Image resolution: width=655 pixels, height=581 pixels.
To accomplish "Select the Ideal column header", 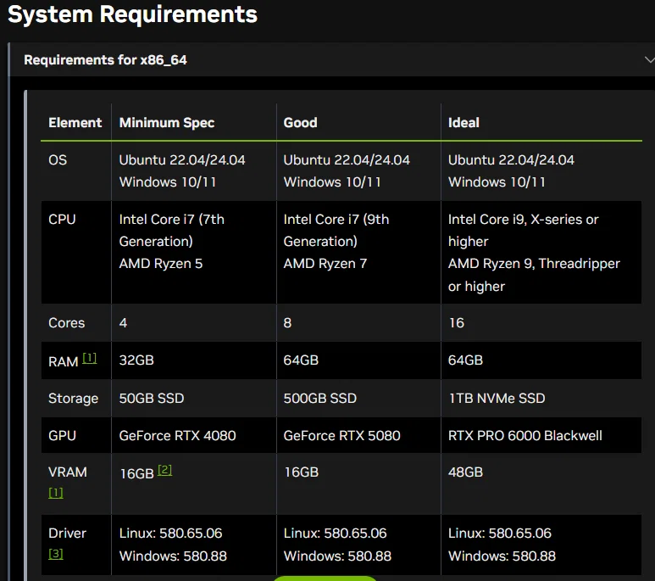I will click(463, 122).
